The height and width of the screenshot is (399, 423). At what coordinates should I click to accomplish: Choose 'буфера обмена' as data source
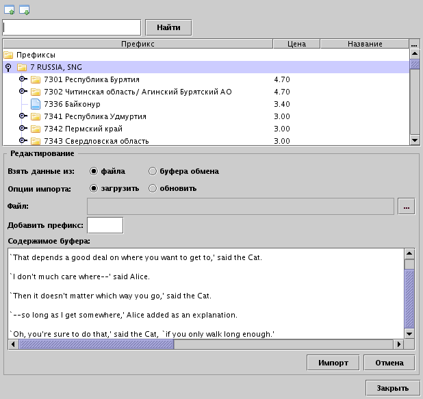pyautogui.click(x=153, y=171)
